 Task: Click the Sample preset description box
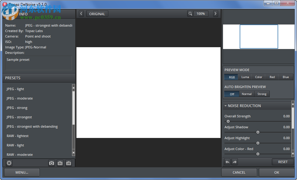click(39, 63)
